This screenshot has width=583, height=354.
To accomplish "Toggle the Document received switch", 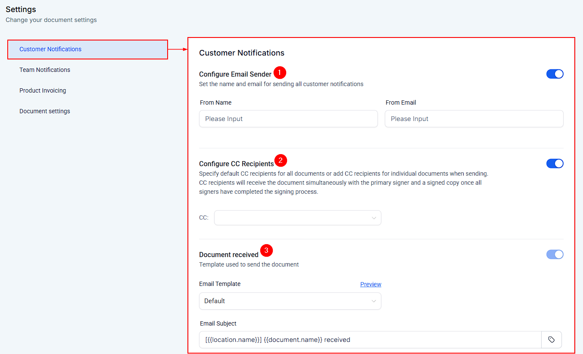I will pos(555,255).
